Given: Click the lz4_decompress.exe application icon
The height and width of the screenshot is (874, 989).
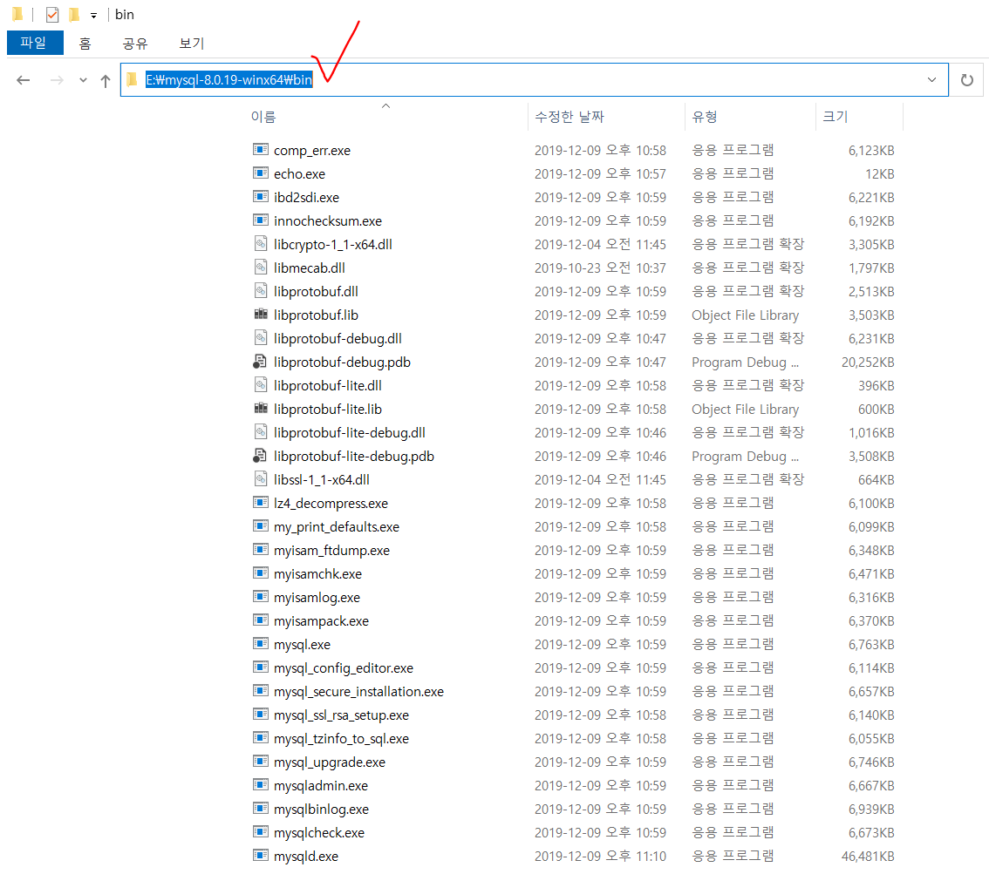Looking at the screenshot, I should point(261,502).
